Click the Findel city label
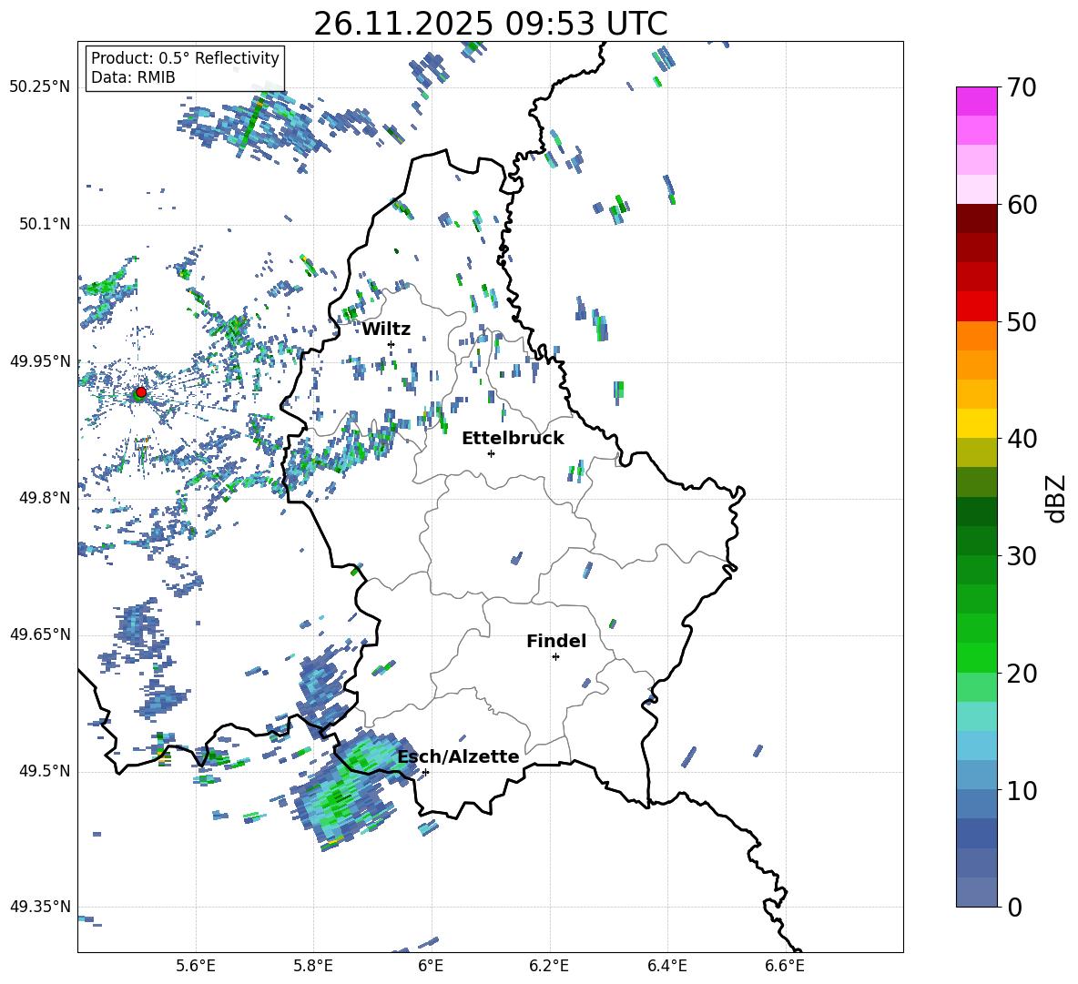Viewport: 1078px width, 984px height. pos(556,641)
